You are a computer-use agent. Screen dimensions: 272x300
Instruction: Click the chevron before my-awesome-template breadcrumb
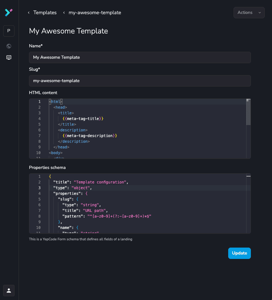[64, 13]
